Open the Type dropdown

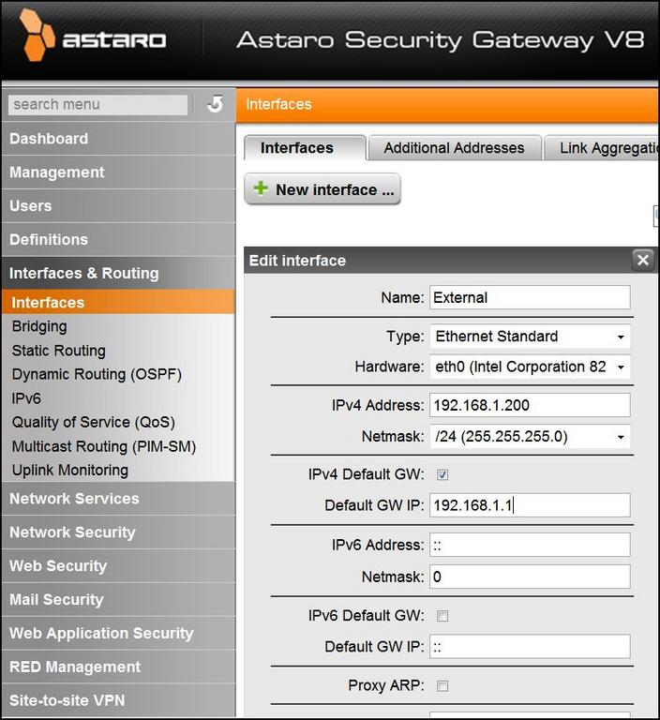click(530, 337)
